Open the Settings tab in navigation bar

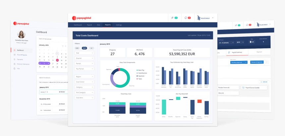pos(119,25)
